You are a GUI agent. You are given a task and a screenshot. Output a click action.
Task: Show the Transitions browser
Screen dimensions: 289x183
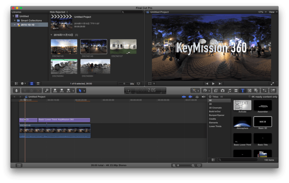click(236, 90)
